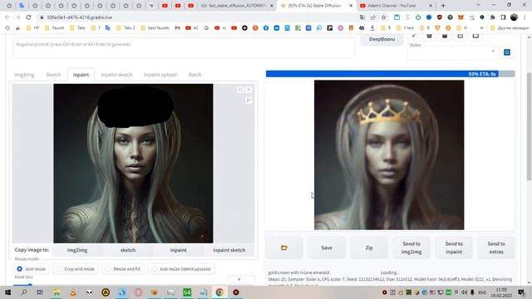
Task: Click Send to extras button
Action: [496, 248]
